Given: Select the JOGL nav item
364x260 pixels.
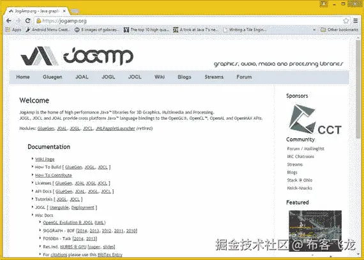Looking at the screenshot, I should 109,77.
